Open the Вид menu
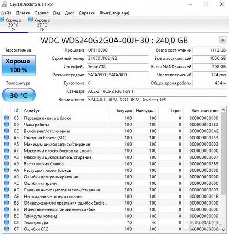 click(x=56, y=13)
